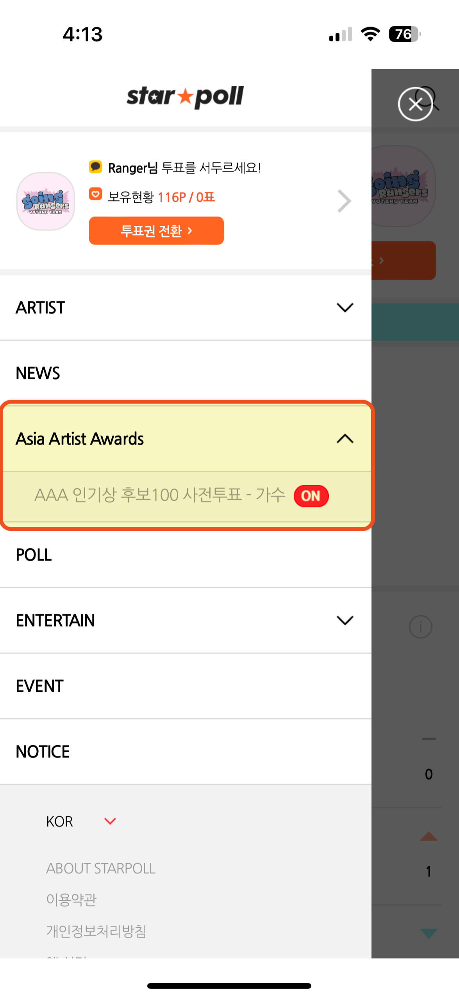
Task: Tap the orange heart points icon
Action: point(95,194)
